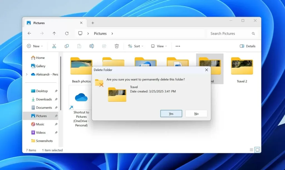Go up one folder level
The image size is (285, 170).
(x=54, y=33)
